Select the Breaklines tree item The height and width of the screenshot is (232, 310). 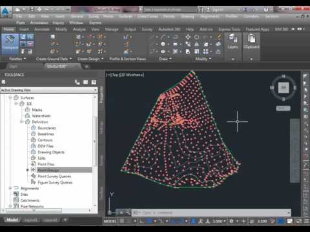(46, 134)
